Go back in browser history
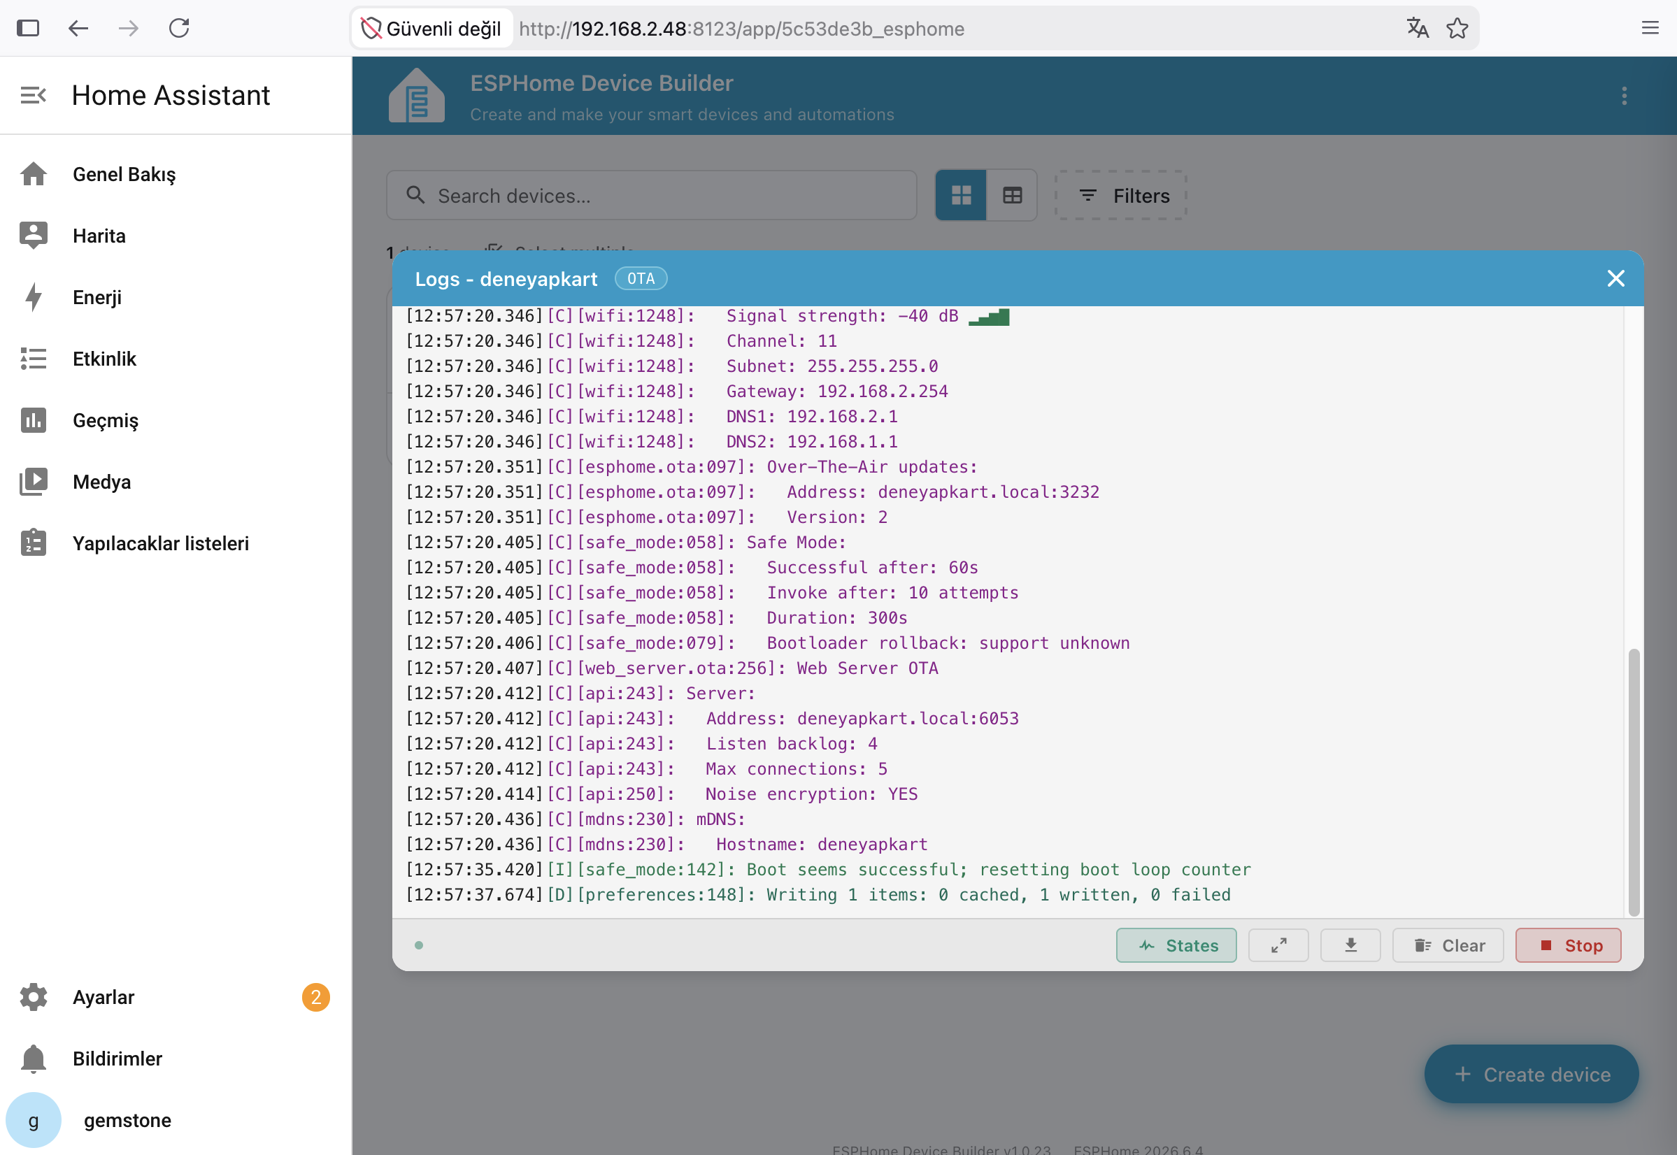The image size is (1677, 1155). click(x=78, y=28)
